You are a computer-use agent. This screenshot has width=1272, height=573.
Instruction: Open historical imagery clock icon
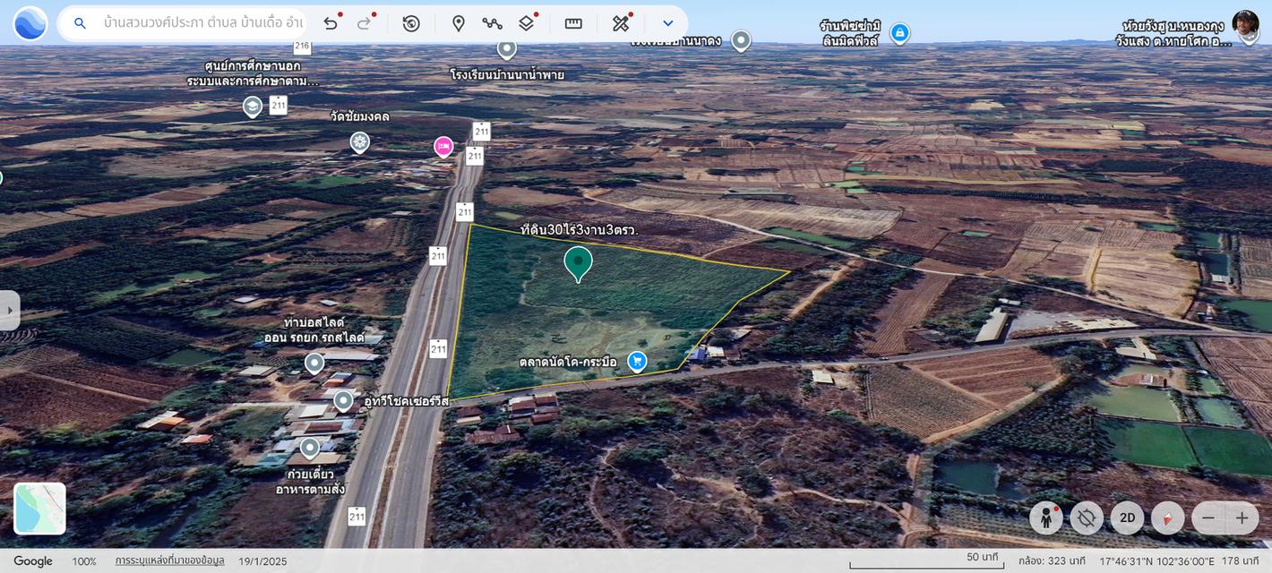tap(411, 23)
